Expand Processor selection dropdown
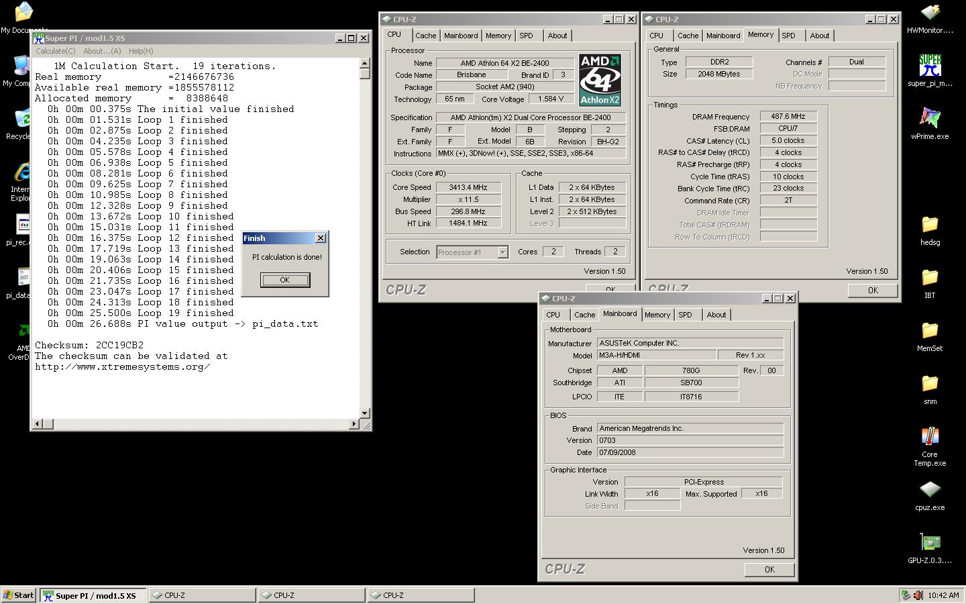Viewport: 966px width, 604px height. pos(502,252)
